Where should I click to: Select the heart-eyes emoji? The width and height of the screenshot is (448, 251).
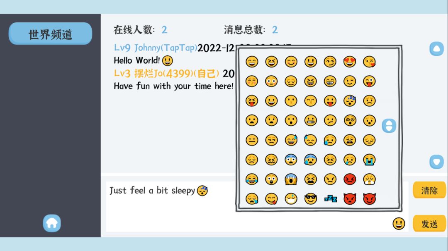click(x=349, y=61)
